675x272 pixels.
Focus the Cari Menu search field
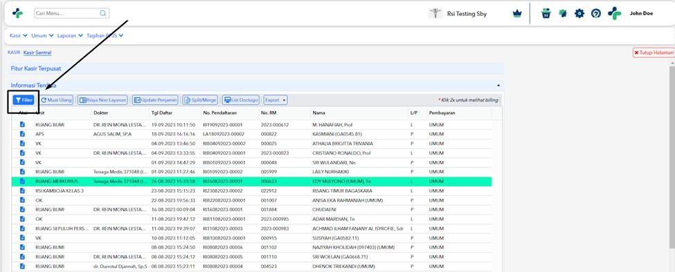71,13
